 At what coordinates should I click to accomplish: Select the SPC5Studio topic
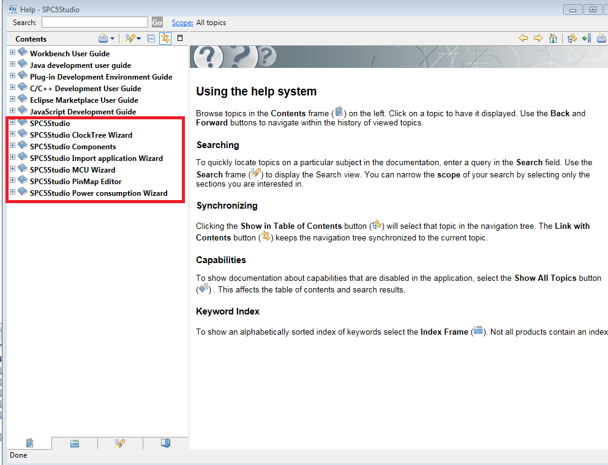[50, 123]
